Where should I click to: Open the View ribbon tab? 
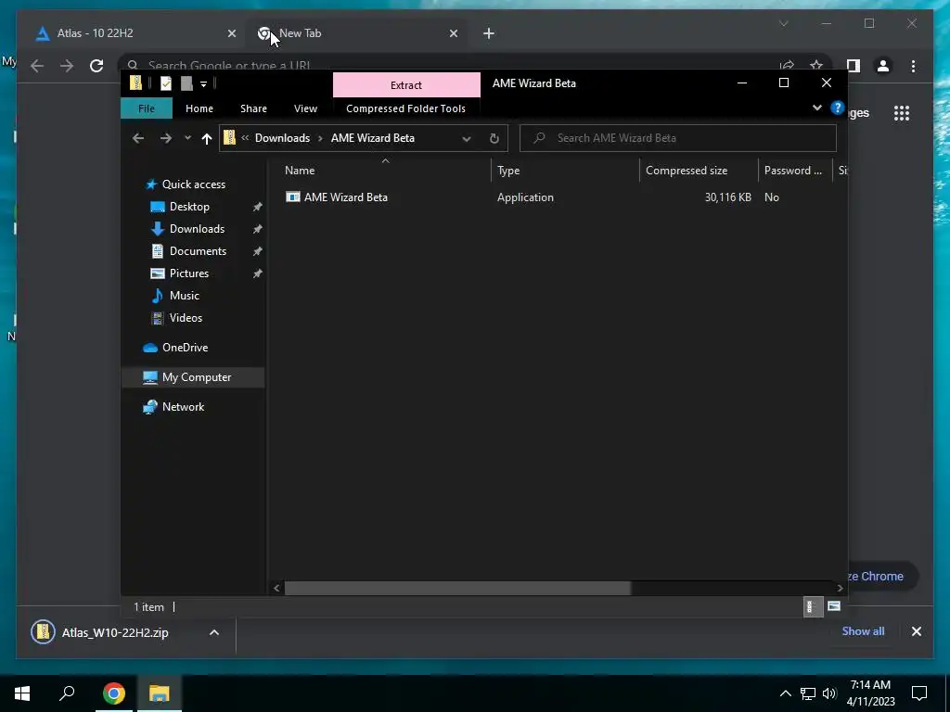pos(305,108)
